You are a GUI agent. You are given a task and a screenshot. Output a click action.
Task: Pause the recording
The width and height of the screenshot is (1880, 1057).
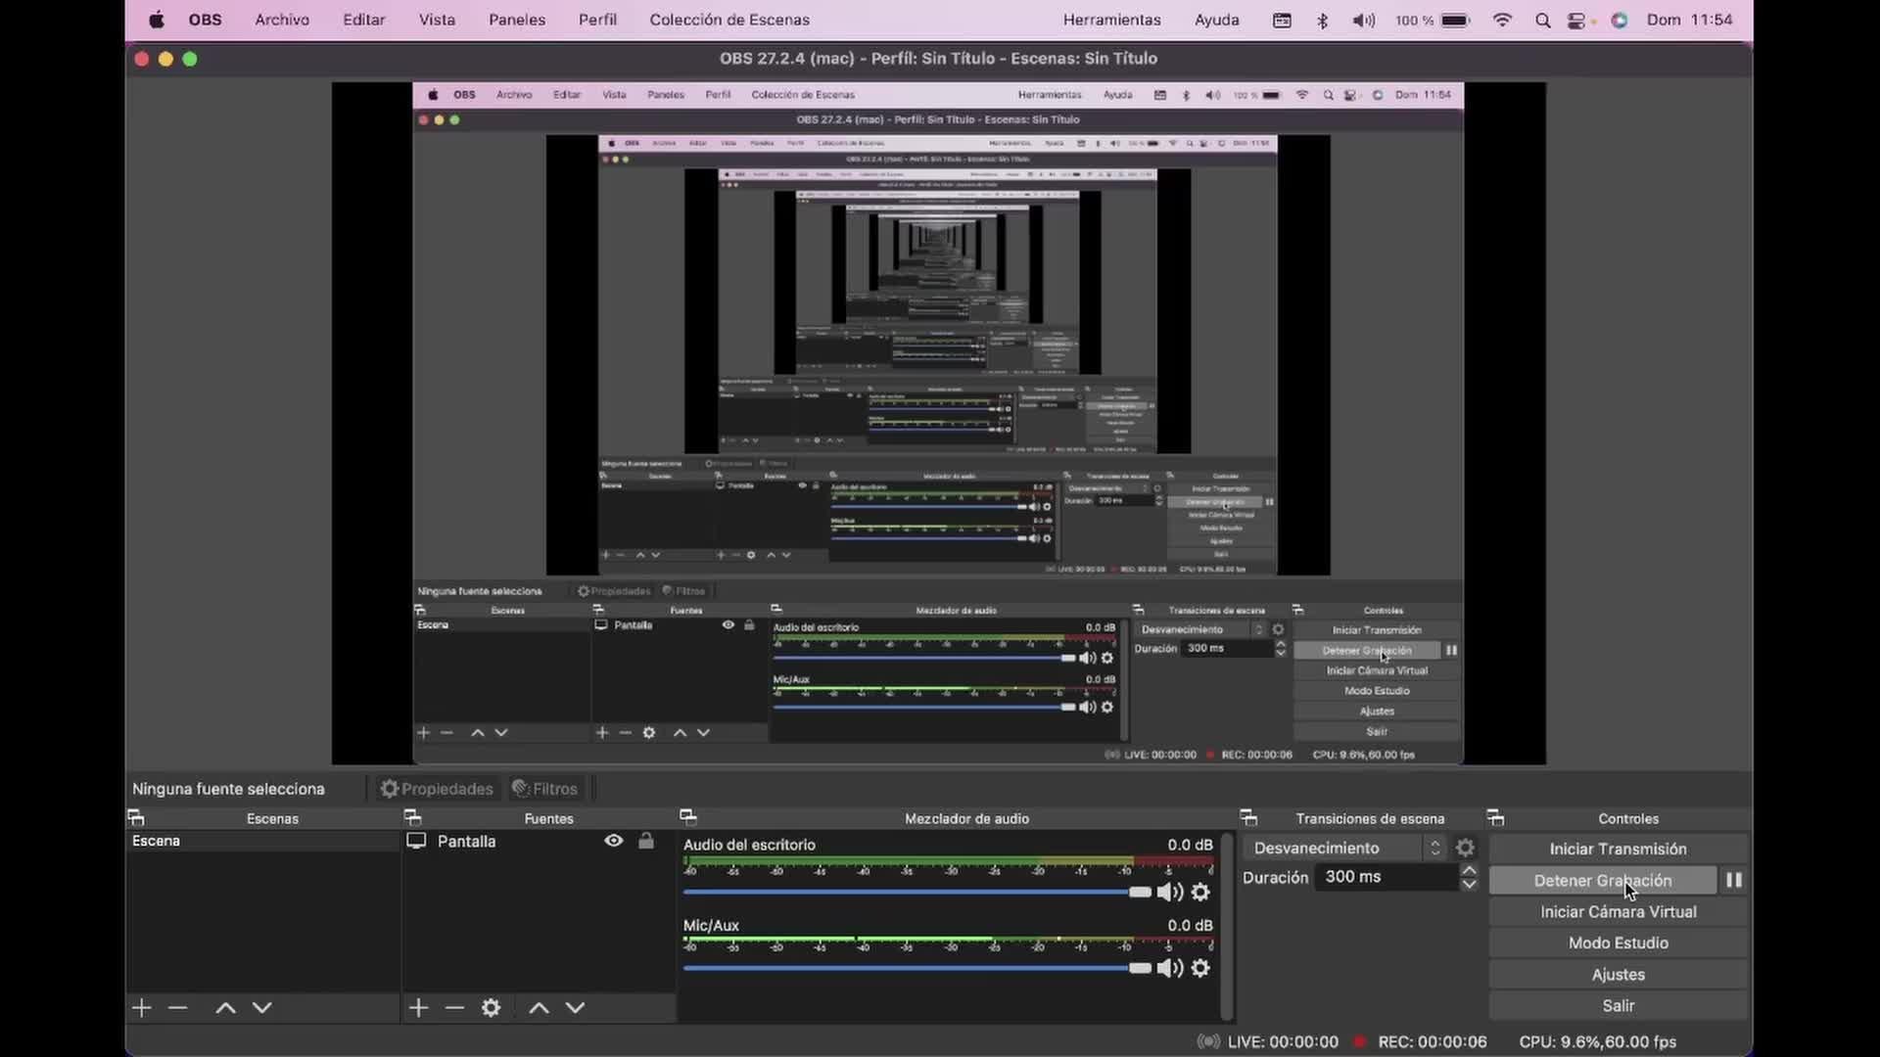(x=1734, y=880)
